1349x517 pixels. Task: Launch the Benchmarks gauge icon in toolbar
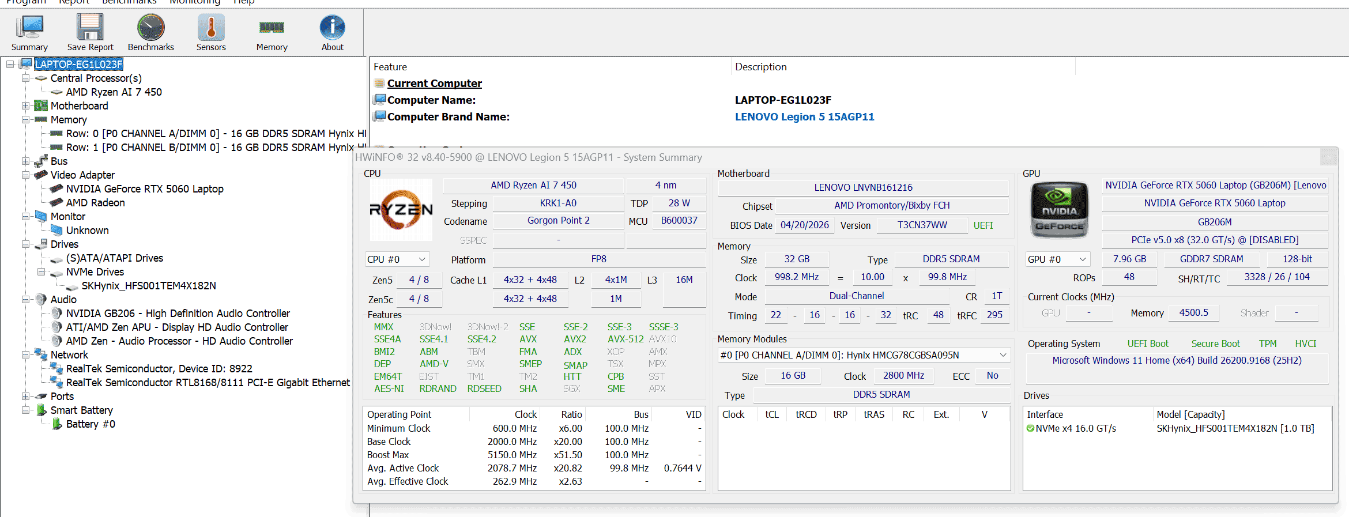[x=150, y=27]
